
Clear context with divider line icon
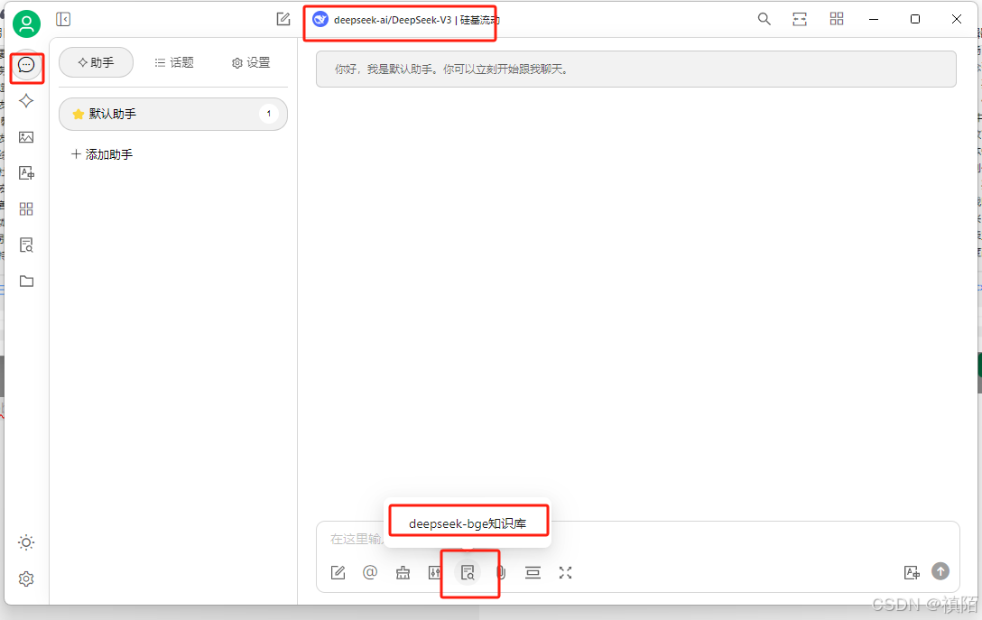[533, 572]
